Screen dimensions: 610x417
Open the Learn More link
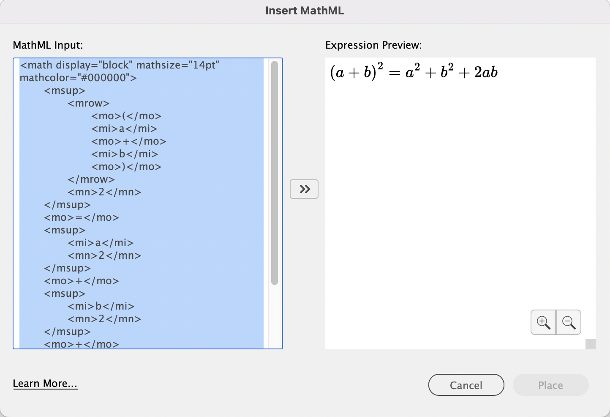[45, 384]
